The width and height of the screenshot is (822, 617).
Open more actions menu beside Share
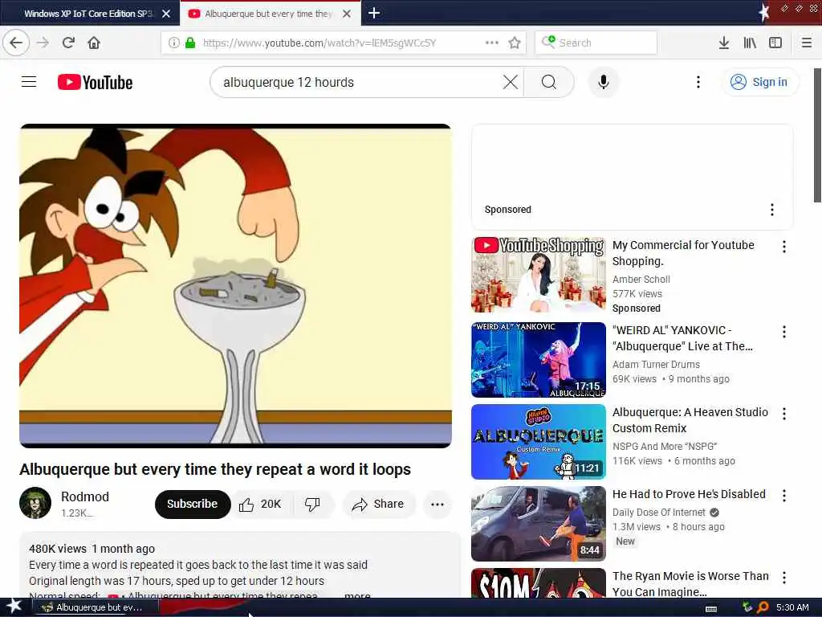437,505
